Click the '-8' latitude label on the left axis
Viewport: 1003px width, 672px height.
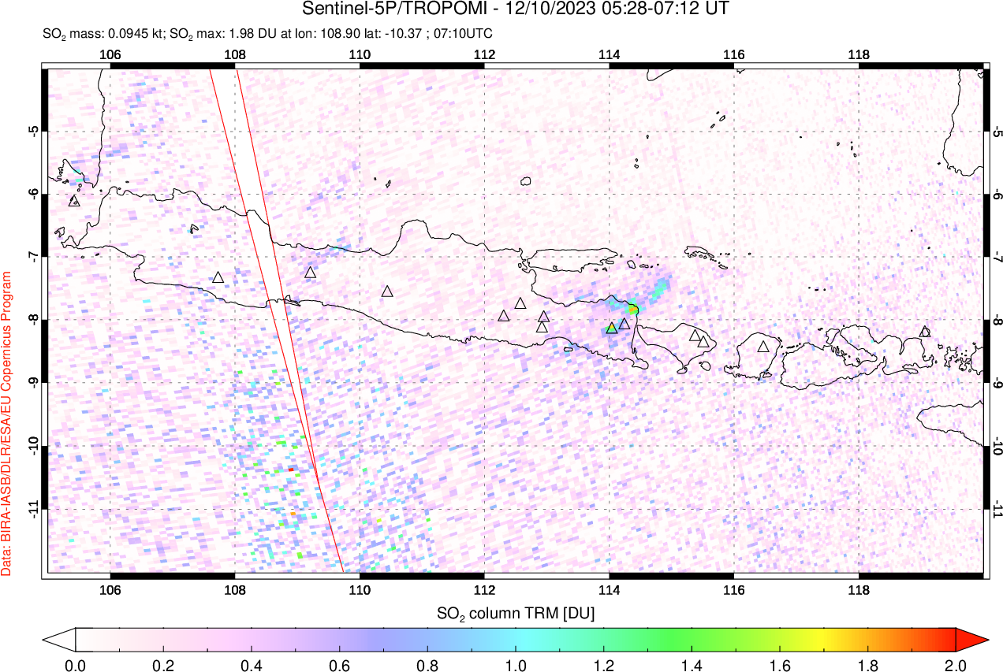tap(35, 320)
